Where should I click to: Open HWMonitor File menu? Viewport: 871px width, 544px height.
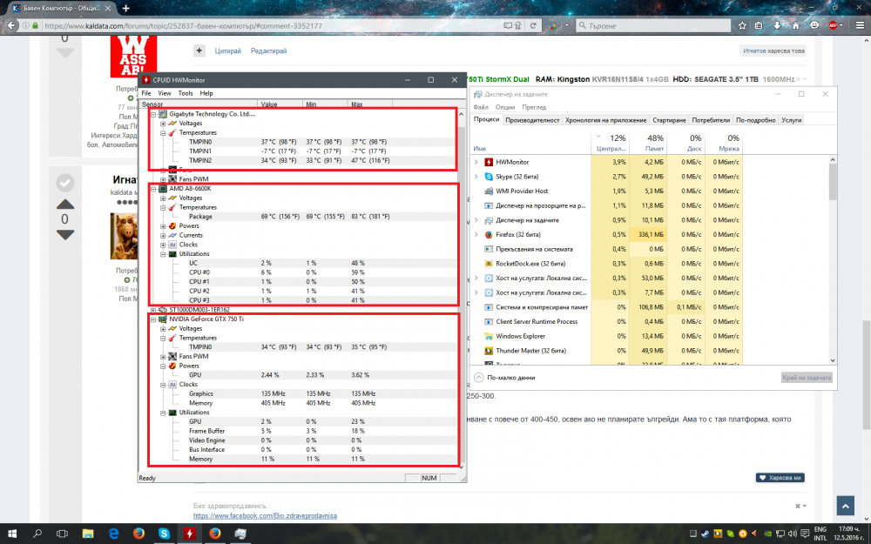pyautogui.click(x=146, y=93)
